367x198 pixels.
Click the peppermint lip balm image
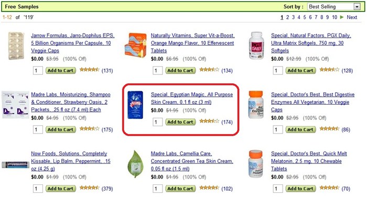pos(15,164)
